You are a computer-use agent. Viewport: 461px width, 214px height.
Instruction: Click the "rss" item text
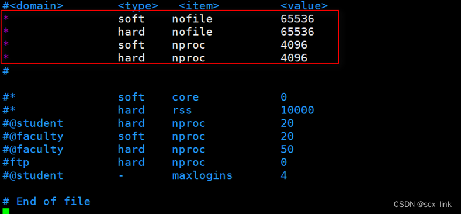[182, 111]
